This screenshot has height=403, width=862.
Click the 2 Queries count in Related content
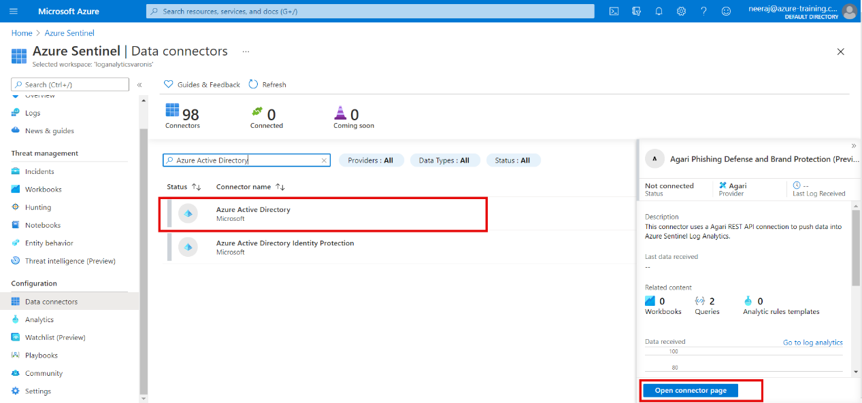tap(708, 306)
